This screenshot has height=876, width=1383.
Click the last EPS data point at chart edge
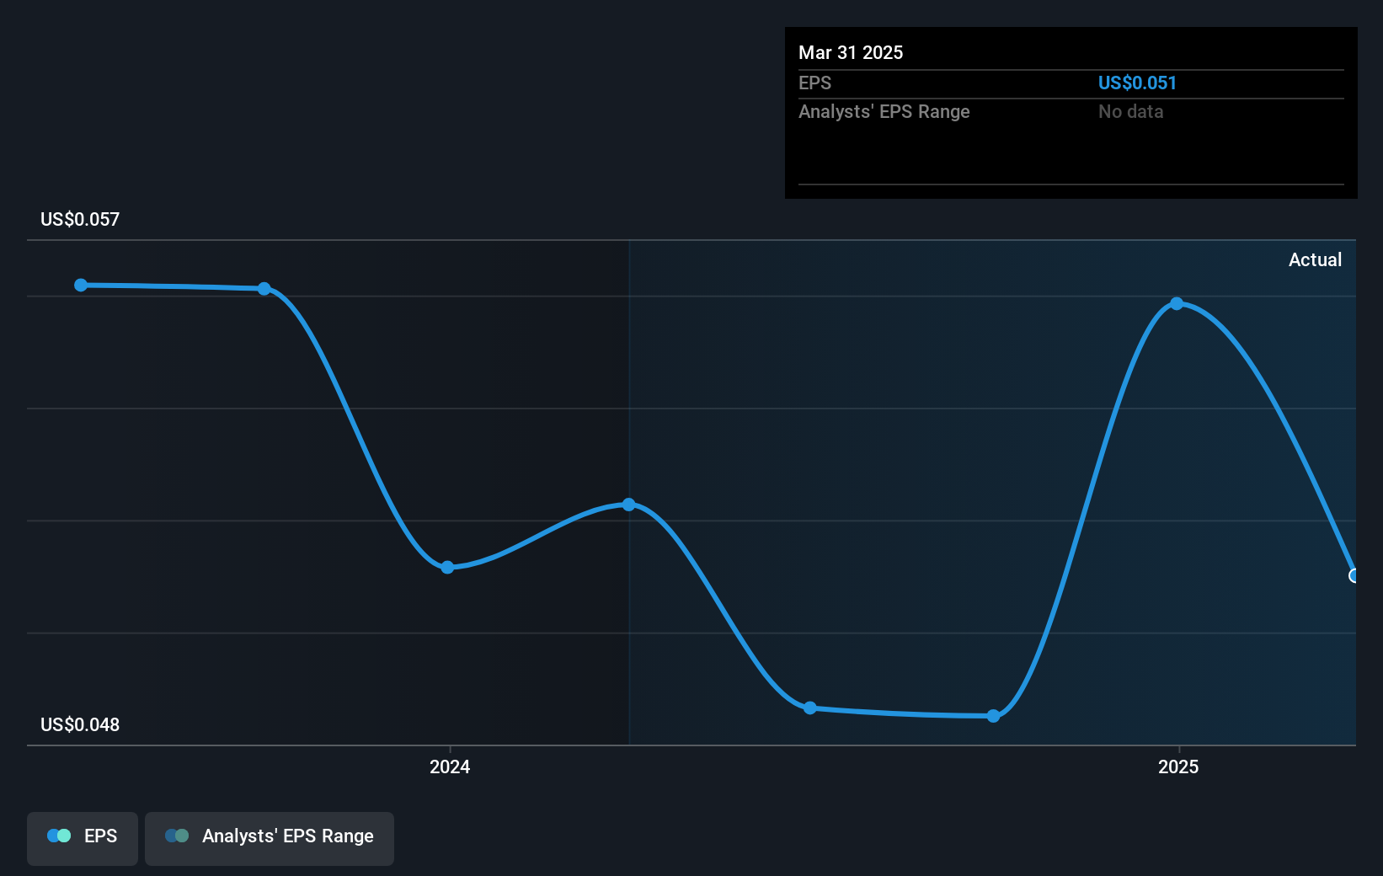tap(1354, 576)
